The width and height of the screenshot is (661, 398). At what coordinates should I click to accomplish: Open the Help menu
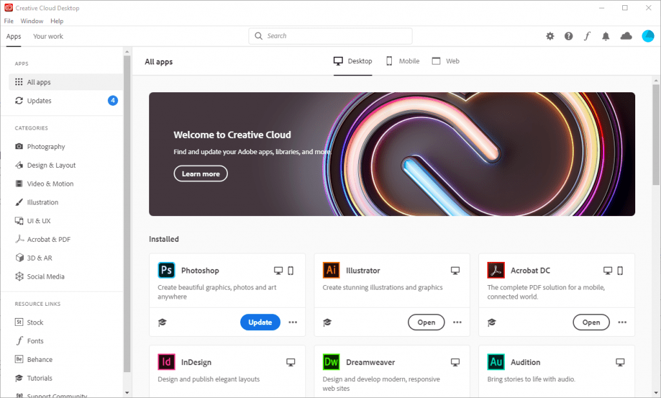coord(57,21)
